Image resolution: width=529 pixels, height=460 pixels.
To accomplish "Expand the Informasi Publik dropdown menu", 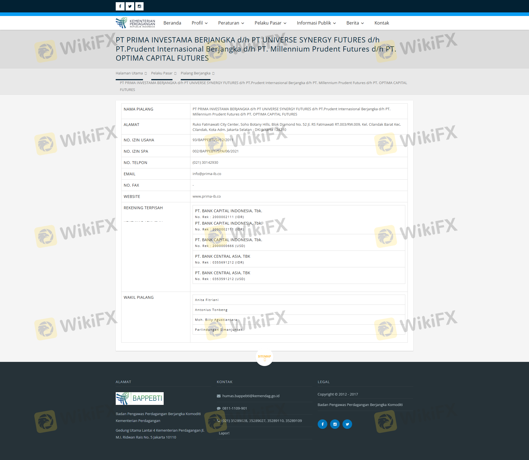I will pyautogui.click(x=316, y=23).
